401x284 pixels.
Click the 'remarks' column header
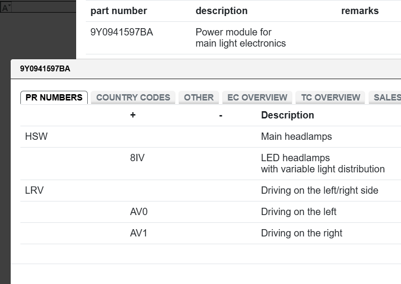point(360,11)
